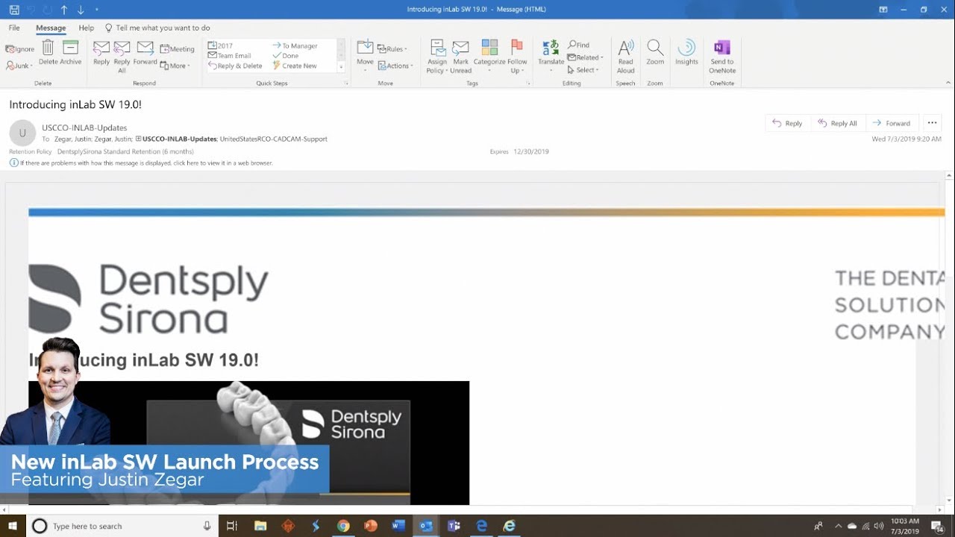Collapse the ribbon with the chevron
Viewport: 955px width, 537px height.
(x=948, y=83)
